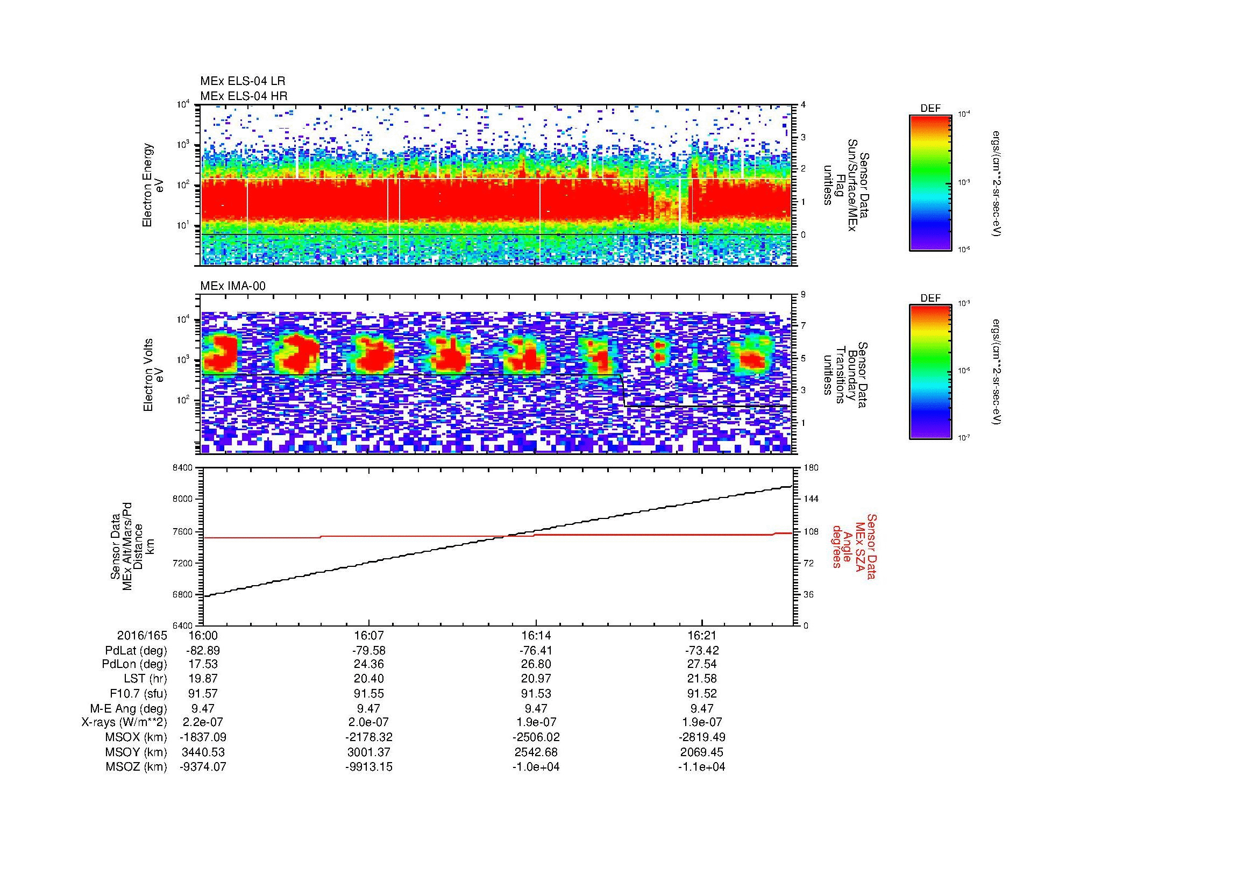
Task: Click the 16:14 time tick label
Action: point(536,636)
